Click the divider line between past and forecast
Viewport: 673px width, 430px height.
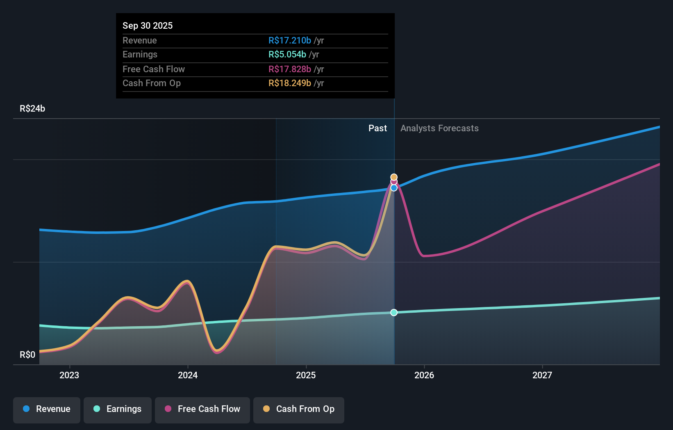394,246
